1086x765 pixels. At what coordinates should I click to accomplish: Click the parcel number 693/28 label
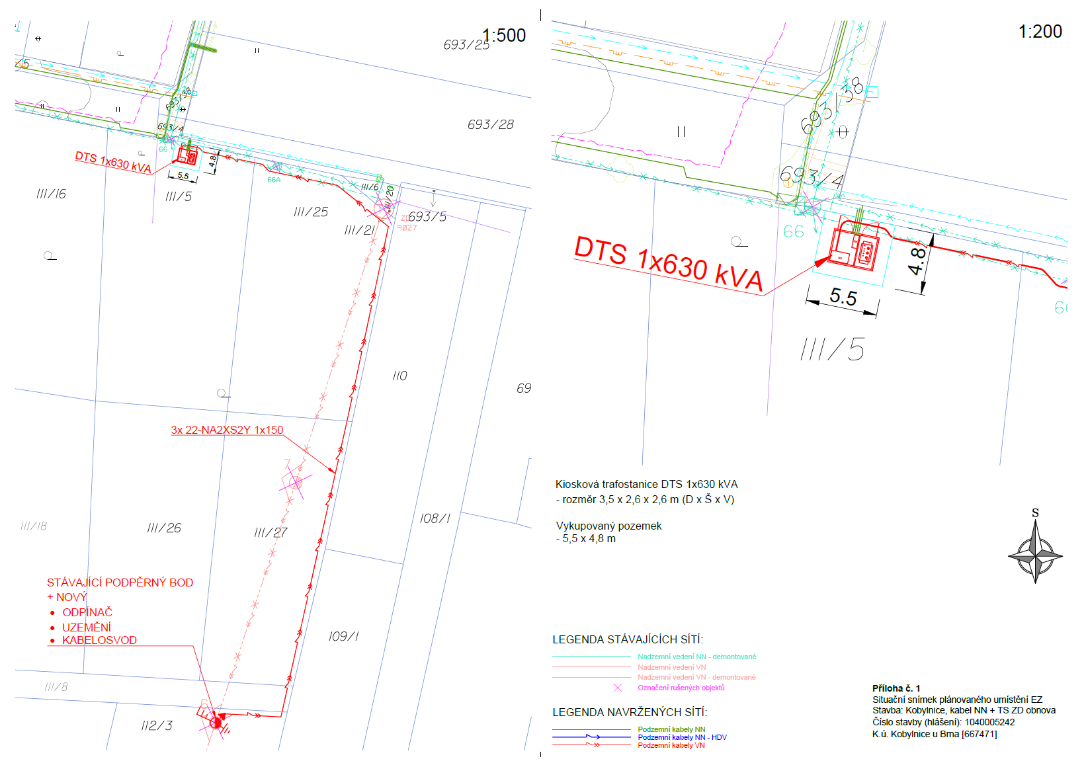tap(490, 124)
